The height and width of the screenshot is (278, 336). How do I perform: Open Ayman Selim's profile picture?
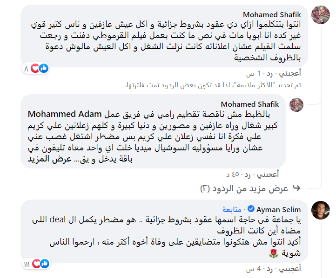tap(321, 210)
